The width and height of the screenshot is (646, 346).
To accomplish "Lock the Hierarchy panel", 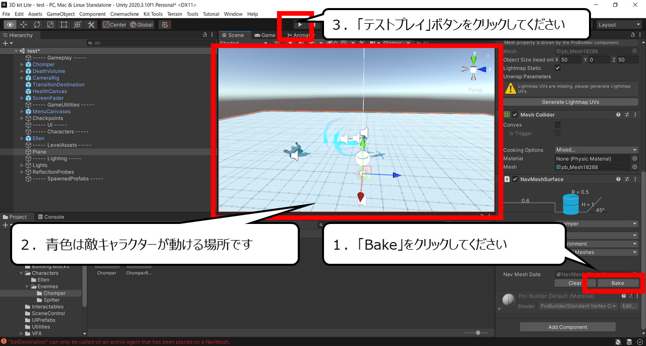I will [x=205, y=35].
